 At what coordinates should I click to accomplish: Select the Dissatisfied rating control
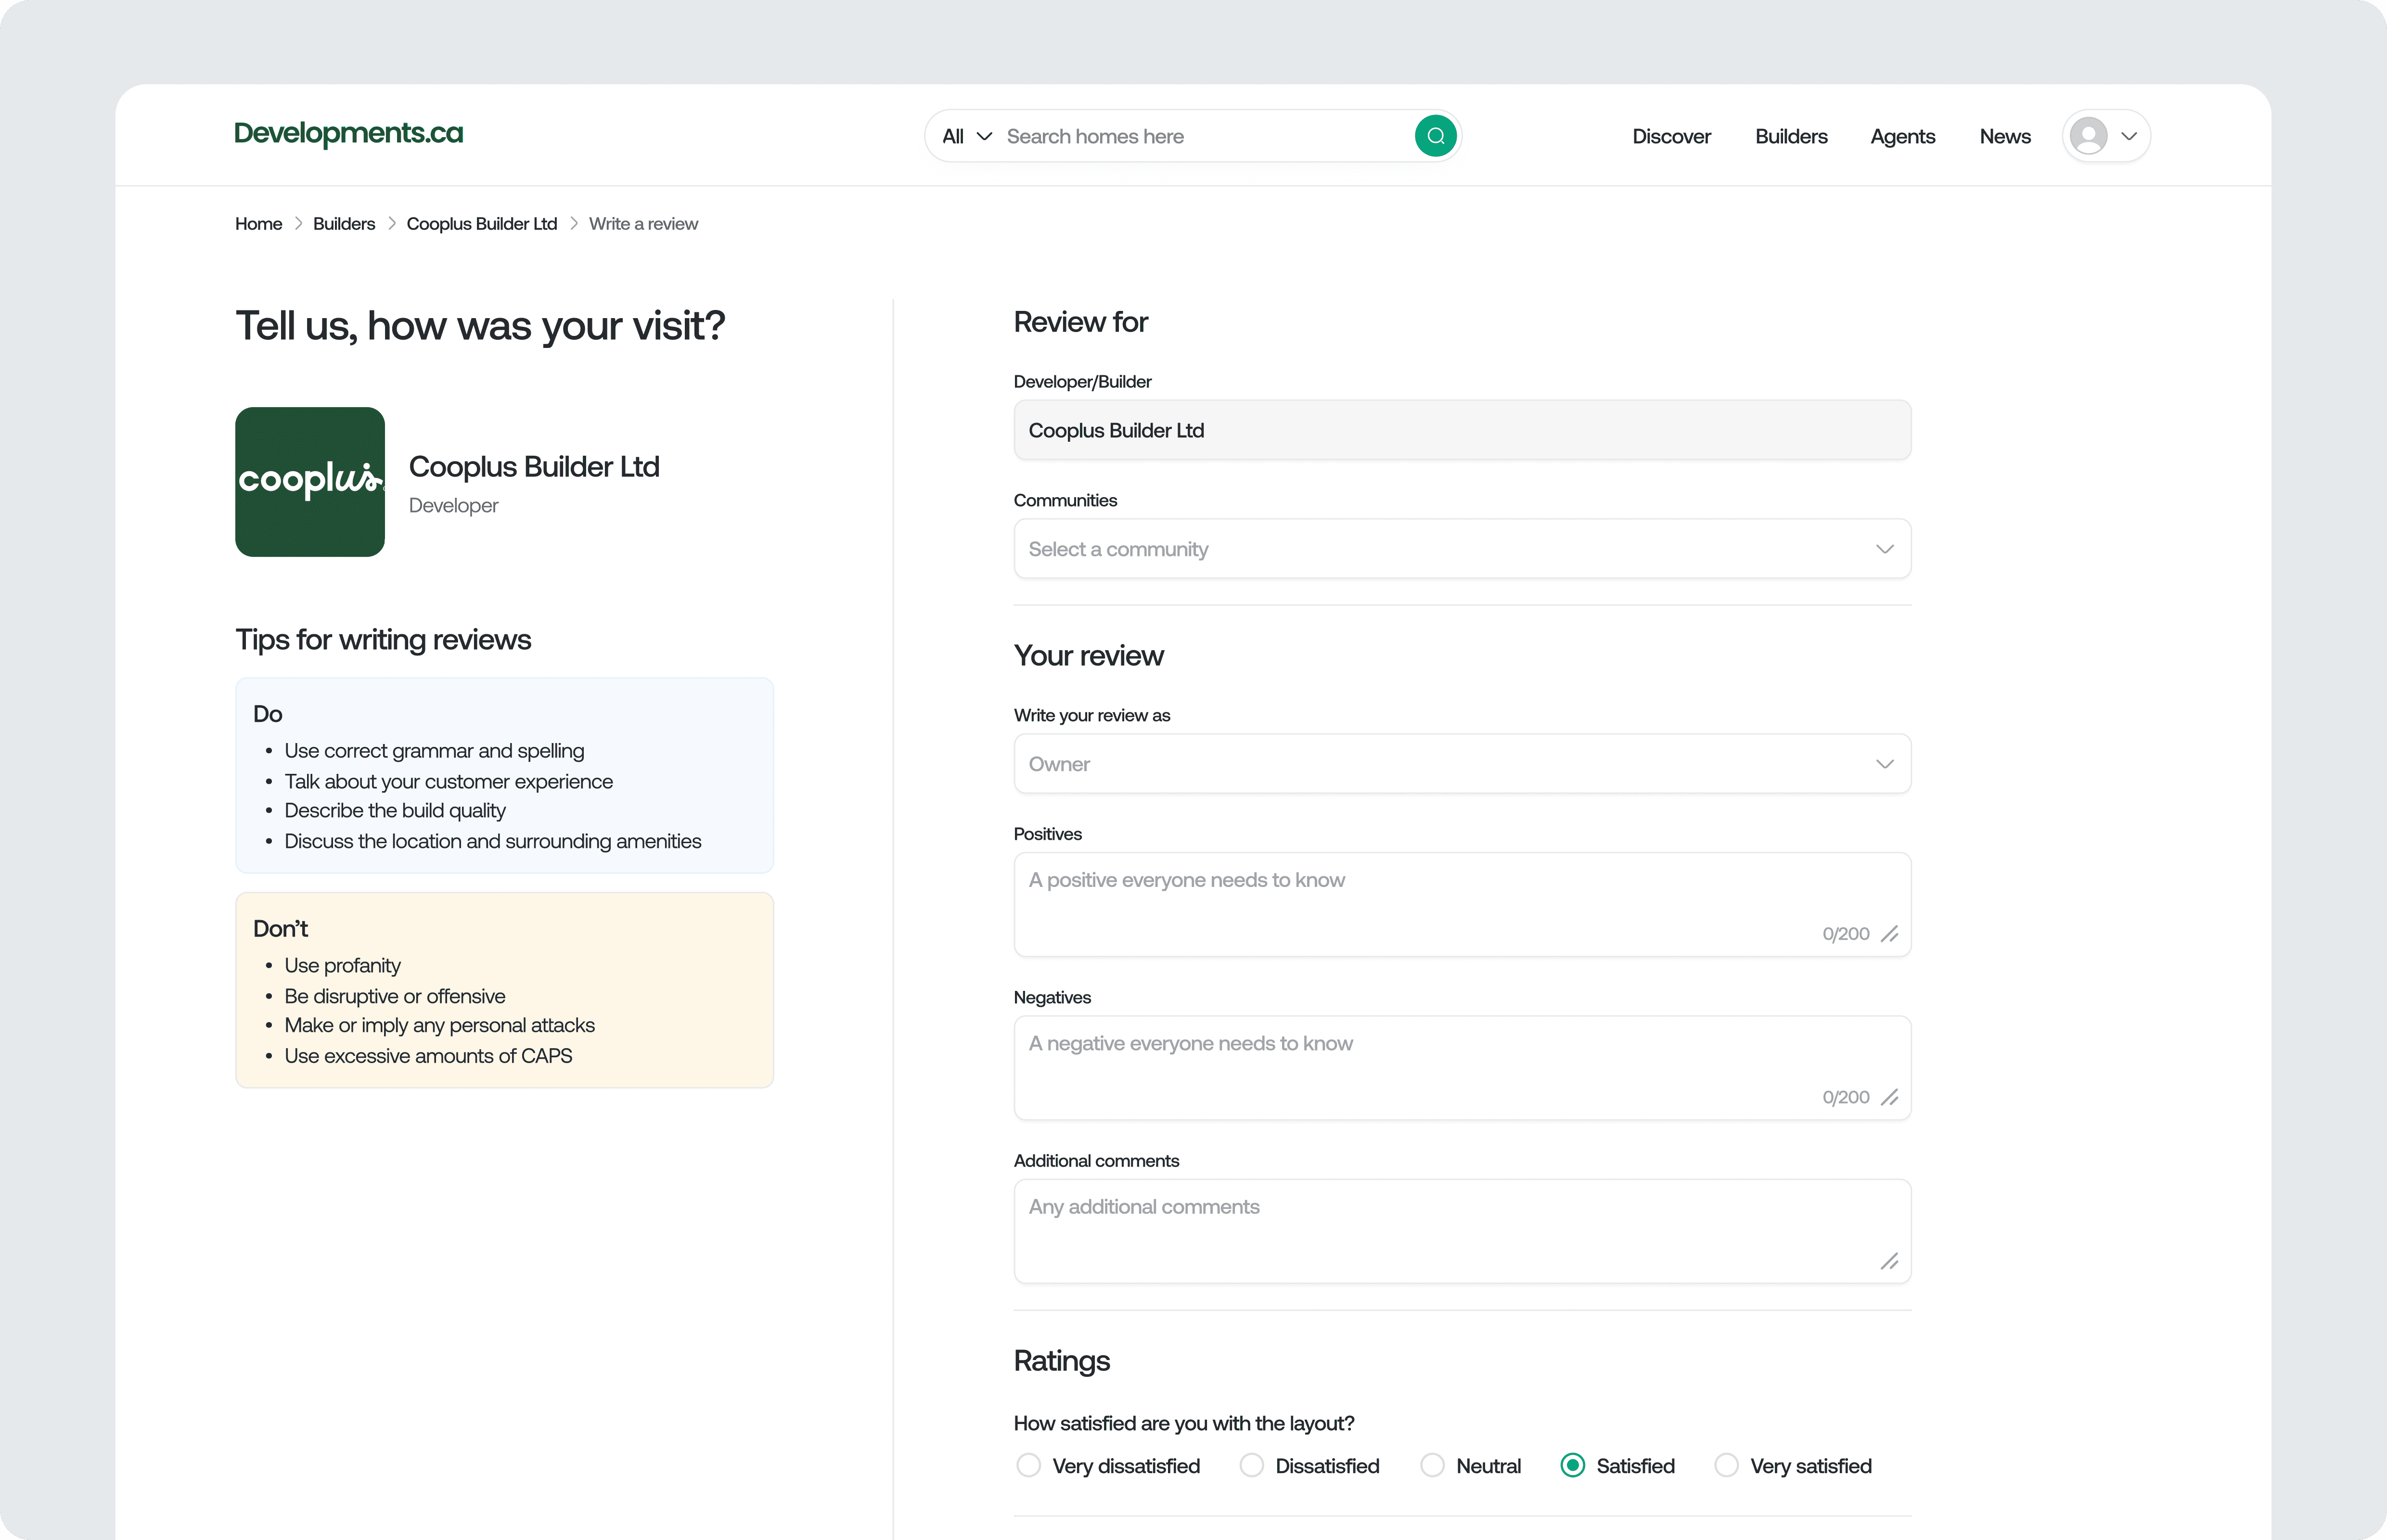coord(1251,1465)
